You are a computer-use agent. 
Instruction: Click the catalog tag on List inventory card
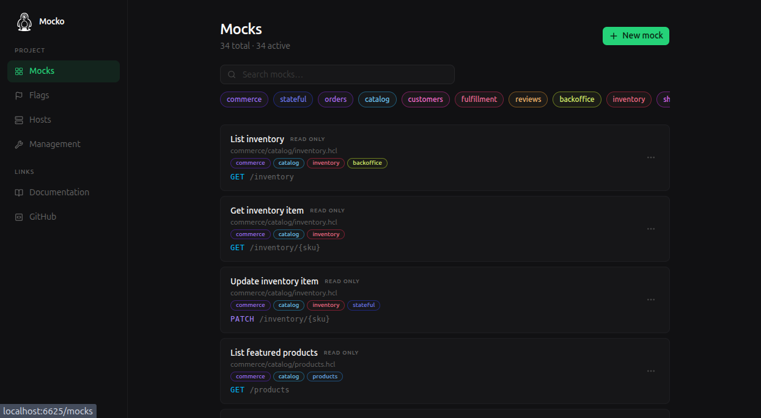[x=289, y=163]
